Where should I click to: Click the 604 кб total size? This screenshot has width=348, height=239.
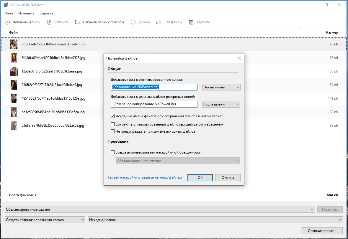(332, 195)
